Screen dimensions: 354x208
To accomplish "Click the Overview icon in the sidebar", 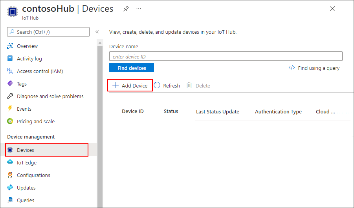I will (10, 46).
